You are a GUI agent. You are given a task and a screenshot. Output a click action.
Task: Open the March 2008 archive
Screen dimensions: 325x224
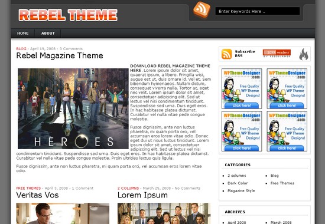coord(281,222)
